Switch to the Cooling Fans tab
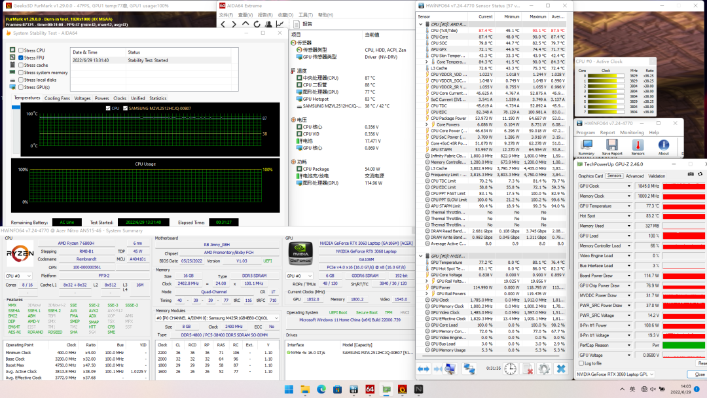 pos(57,98)
